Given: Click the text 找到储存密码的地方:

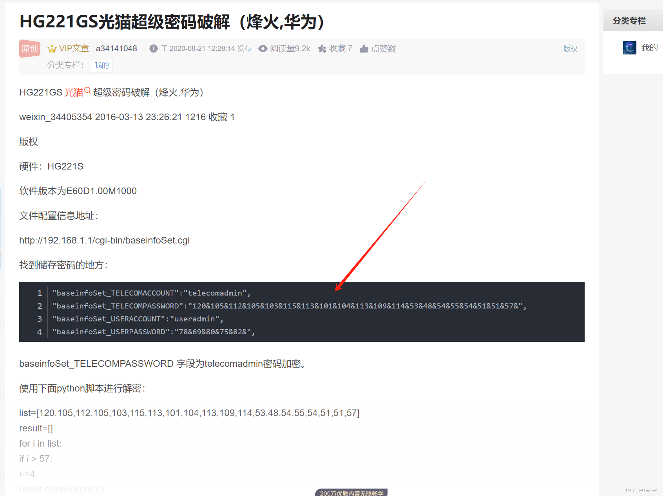Looking at the screenshot, I should [63, 265].
